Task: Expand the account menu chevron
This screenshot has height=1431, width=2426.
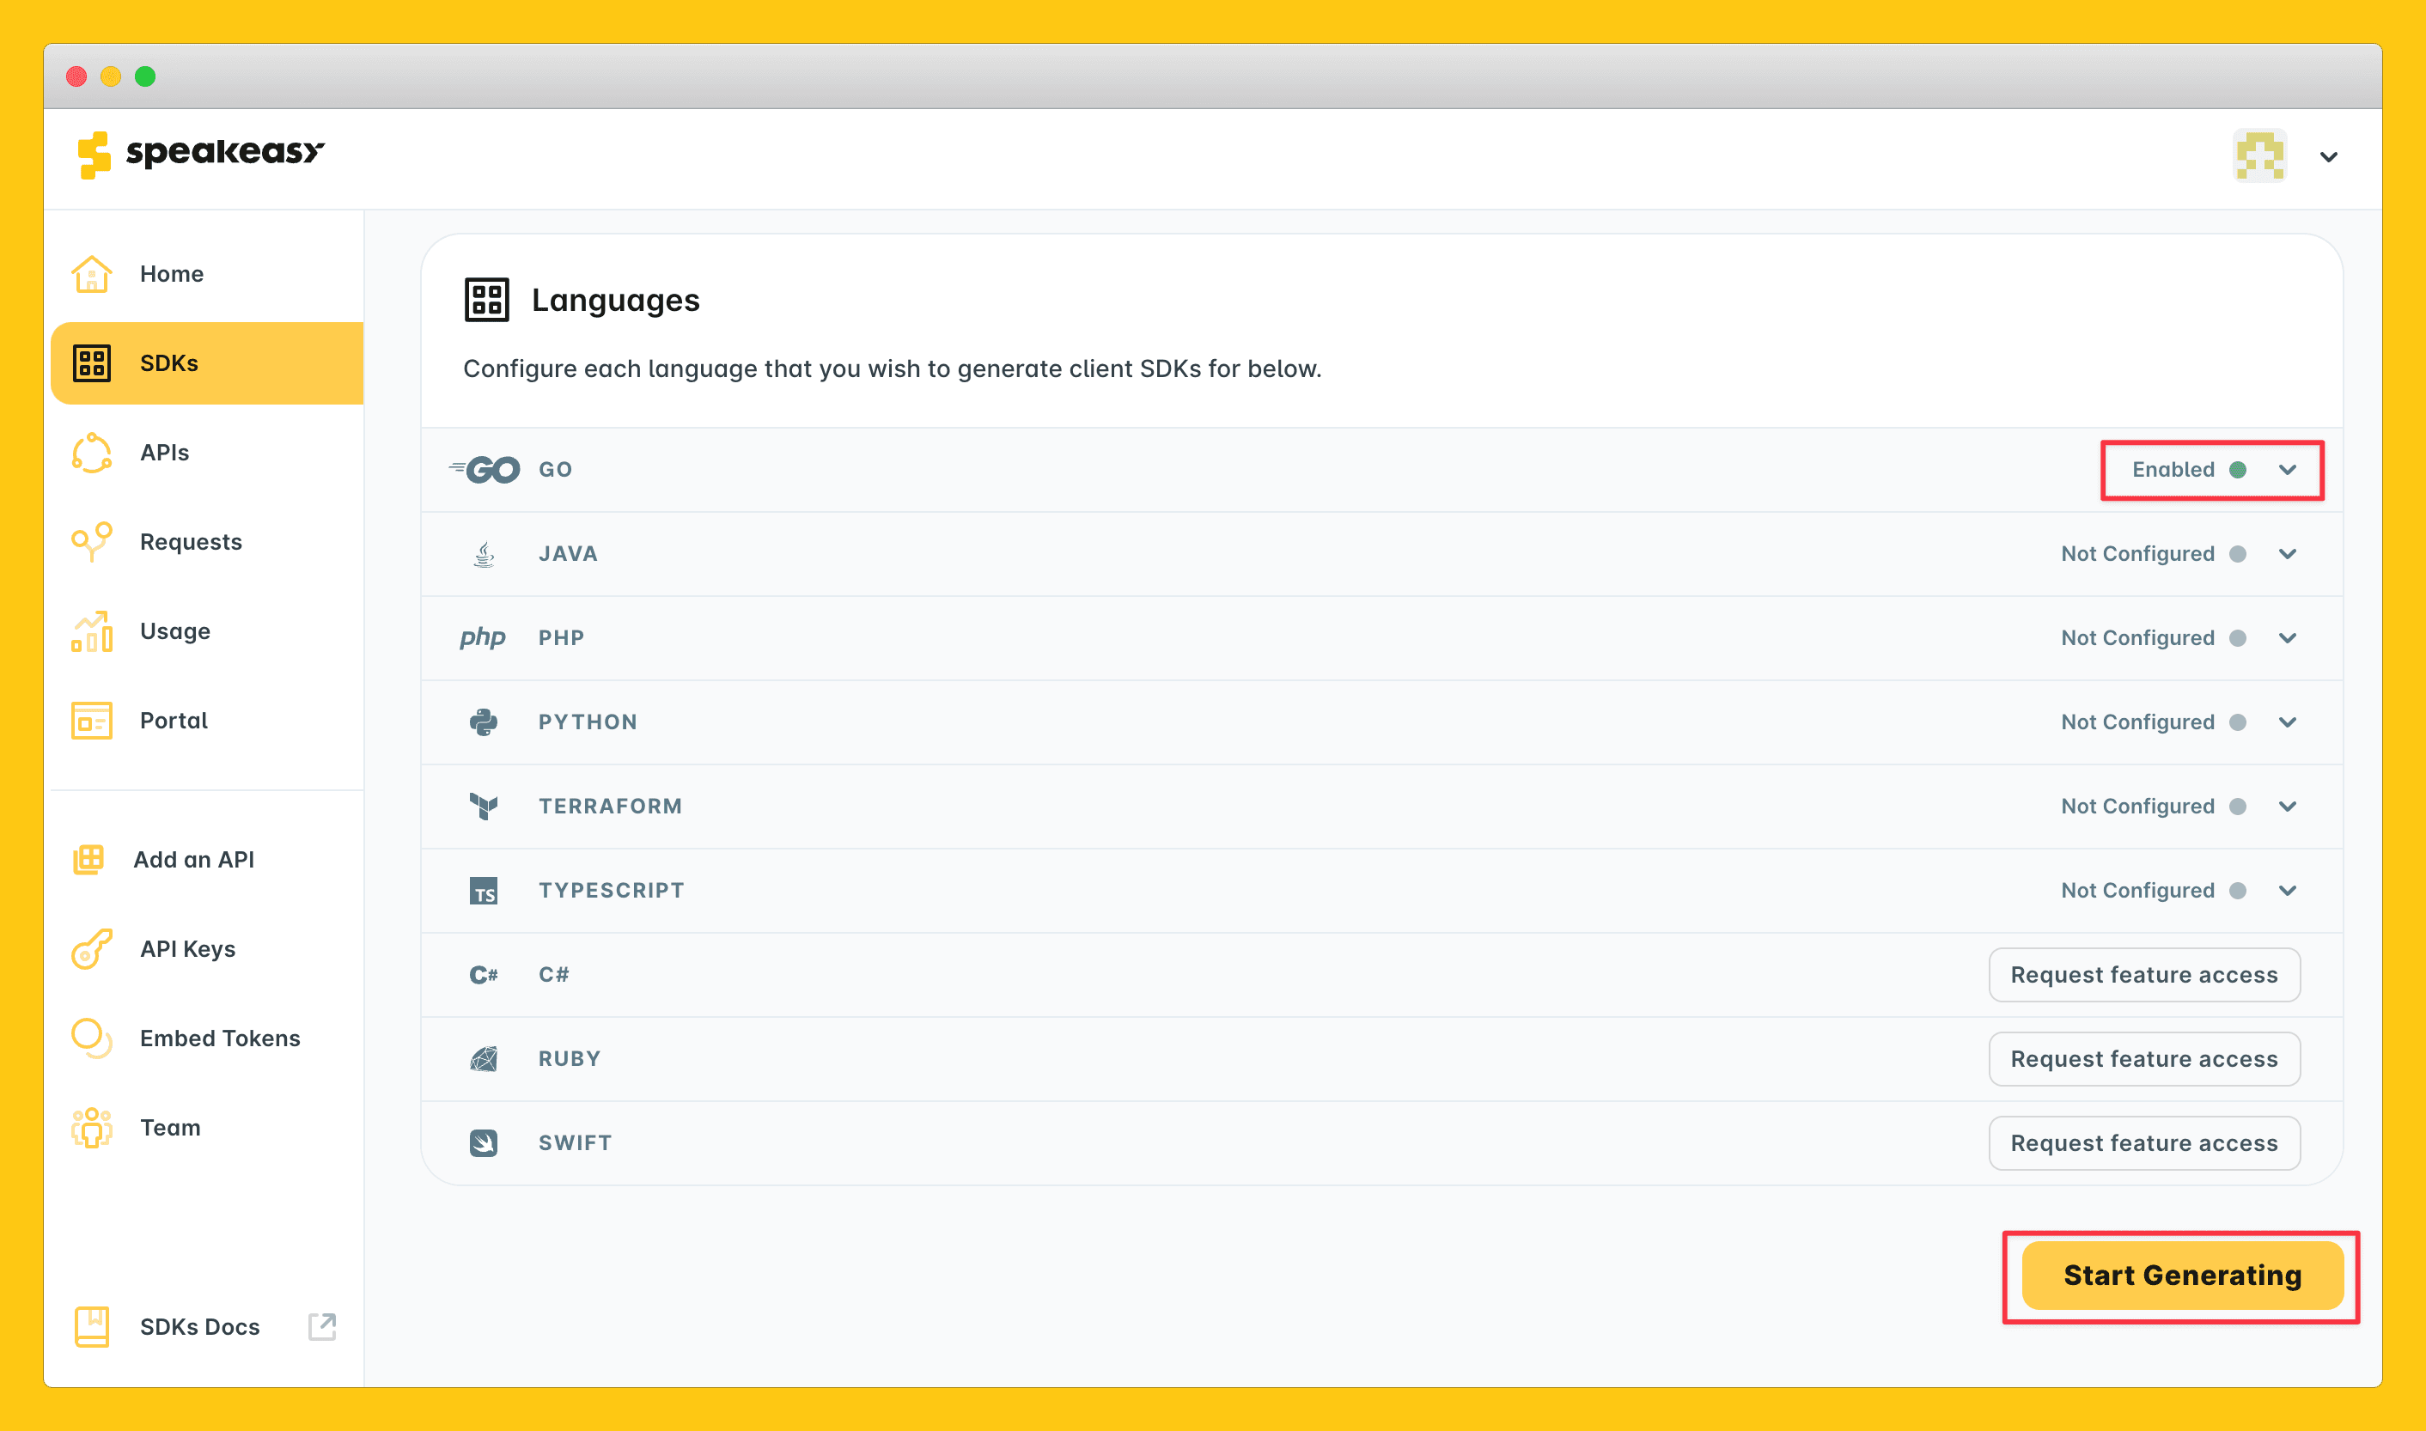Action: (2329, 157)
